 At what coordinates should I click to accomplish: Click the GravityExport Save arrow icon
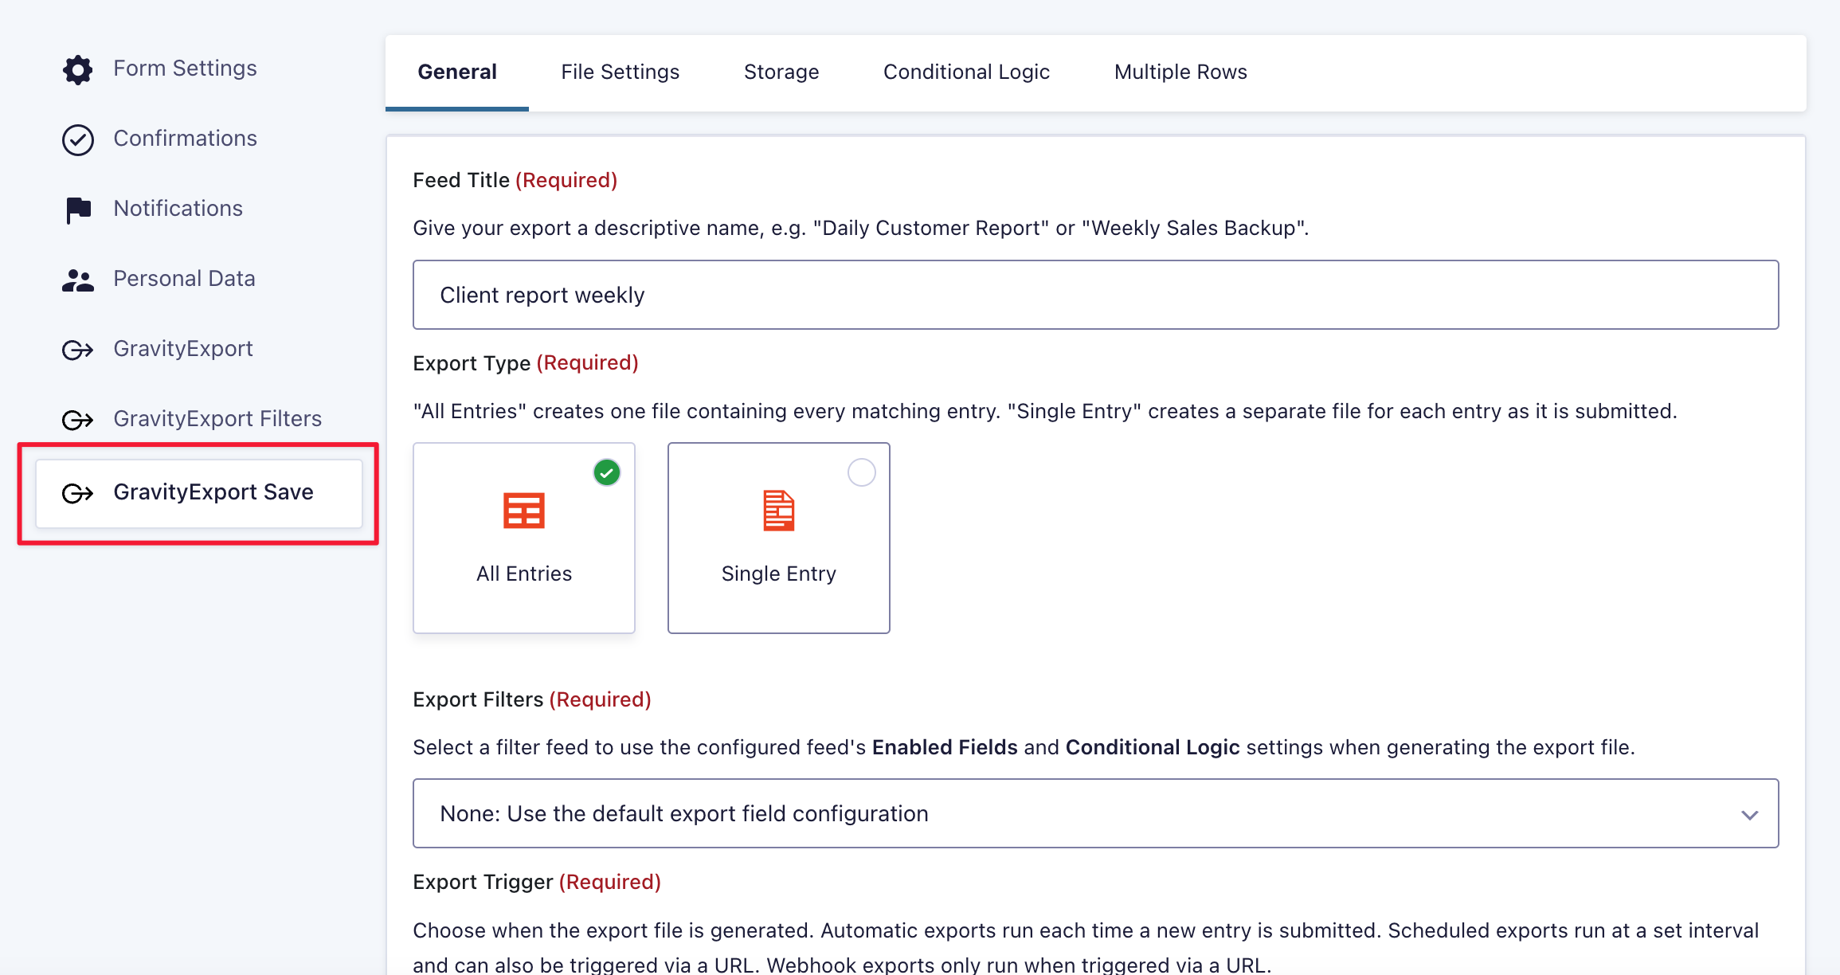tap(77, 493)
